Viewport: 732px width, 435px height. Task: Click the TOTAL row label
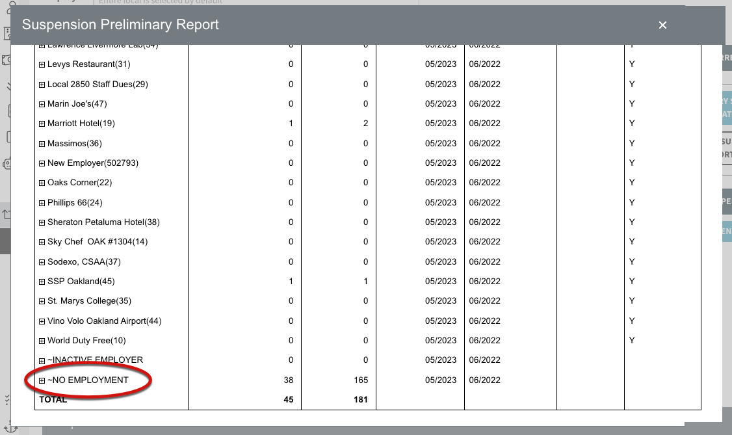pos(53,399)
